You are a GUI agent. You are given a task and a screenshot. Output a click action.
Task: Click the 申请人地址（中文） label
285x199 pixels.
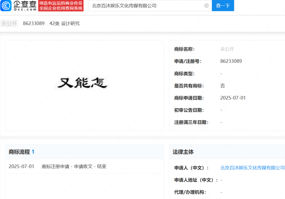[196, 180]
